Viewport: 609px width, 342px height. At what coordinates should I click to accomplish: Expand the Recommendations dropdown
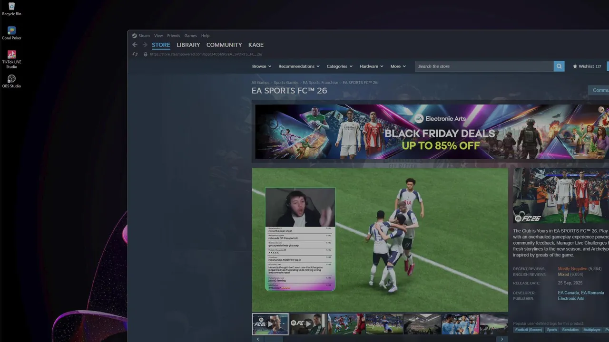(x=299, y=66)
